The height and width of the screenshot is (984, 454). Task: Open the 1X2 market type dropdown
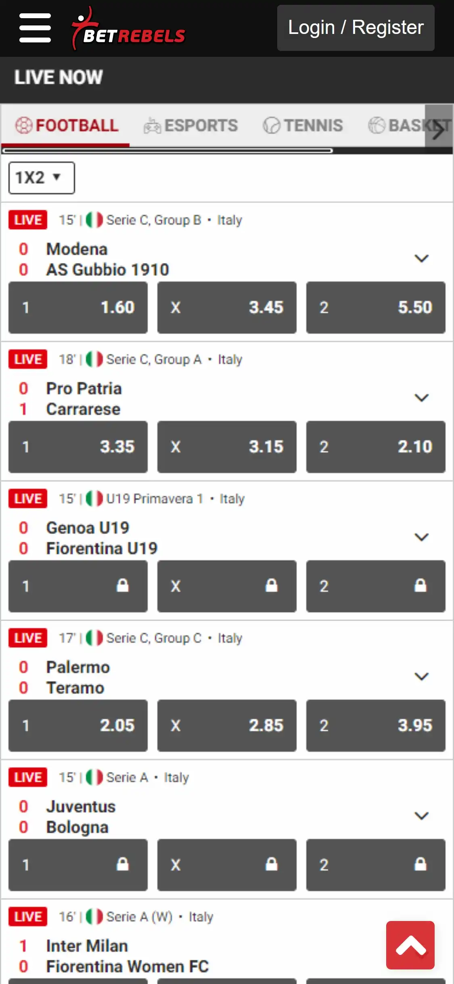coord(42,178)
